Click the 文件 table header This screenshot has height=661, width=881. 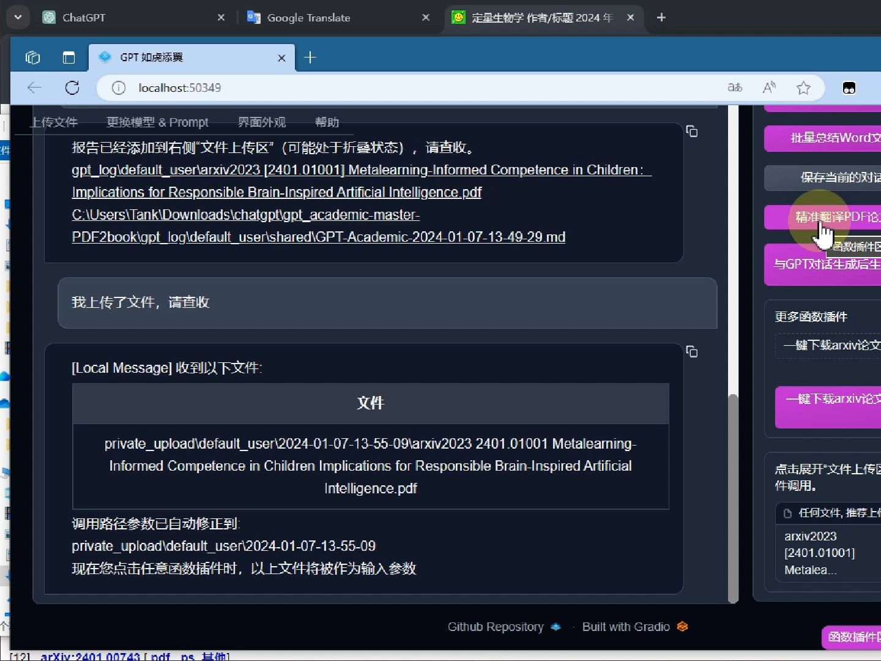pos(371,403)
